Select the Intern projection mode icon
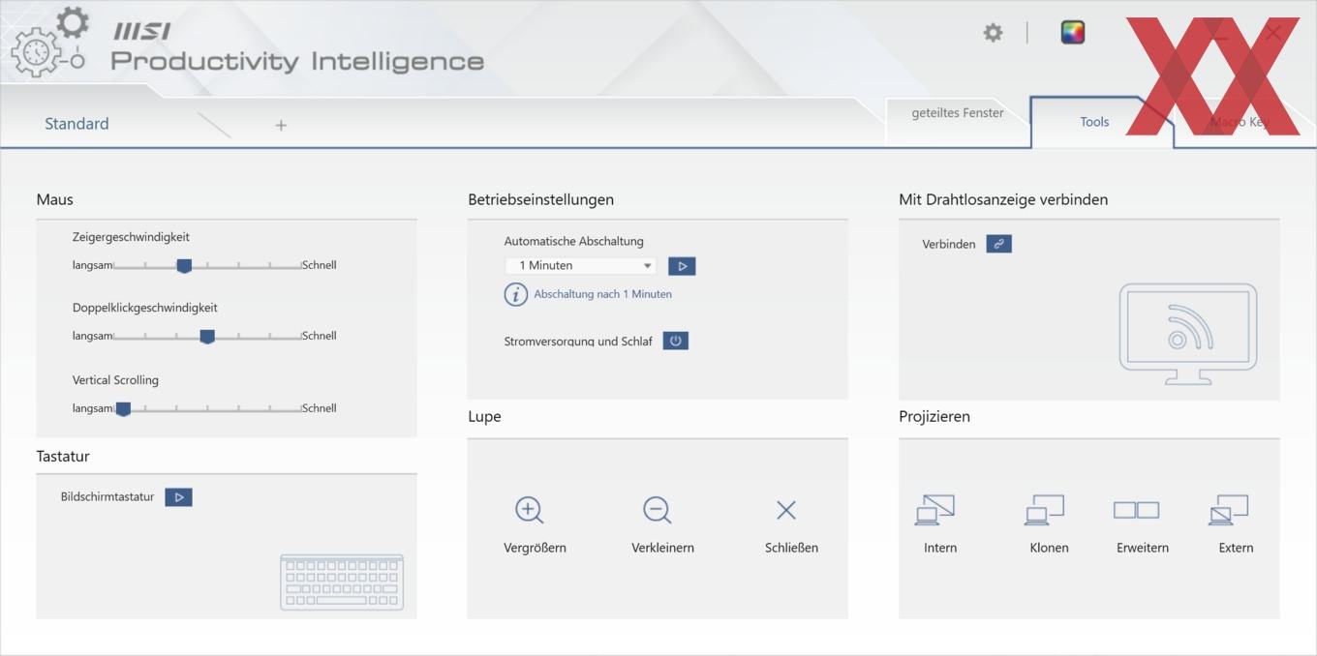 click(934, 510)
